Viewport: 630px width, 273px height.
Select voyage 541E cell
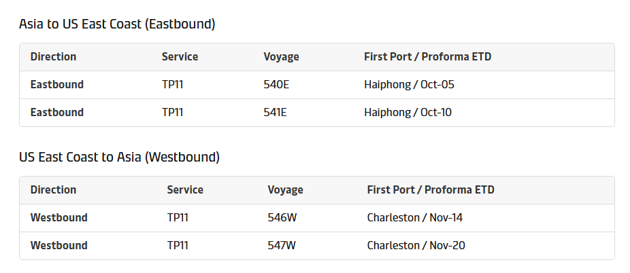[275, 112]
